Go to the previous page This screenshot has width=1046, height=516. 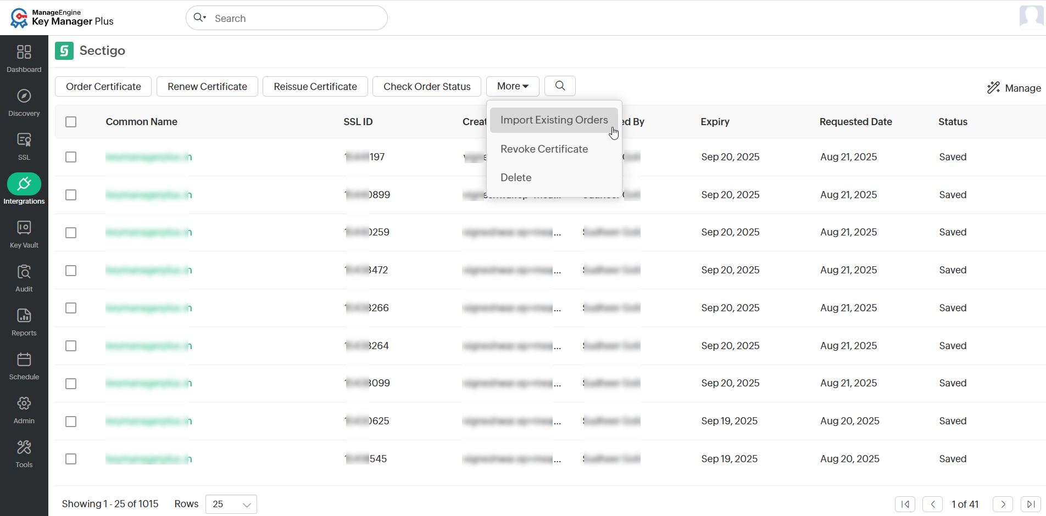coord(932,504)
